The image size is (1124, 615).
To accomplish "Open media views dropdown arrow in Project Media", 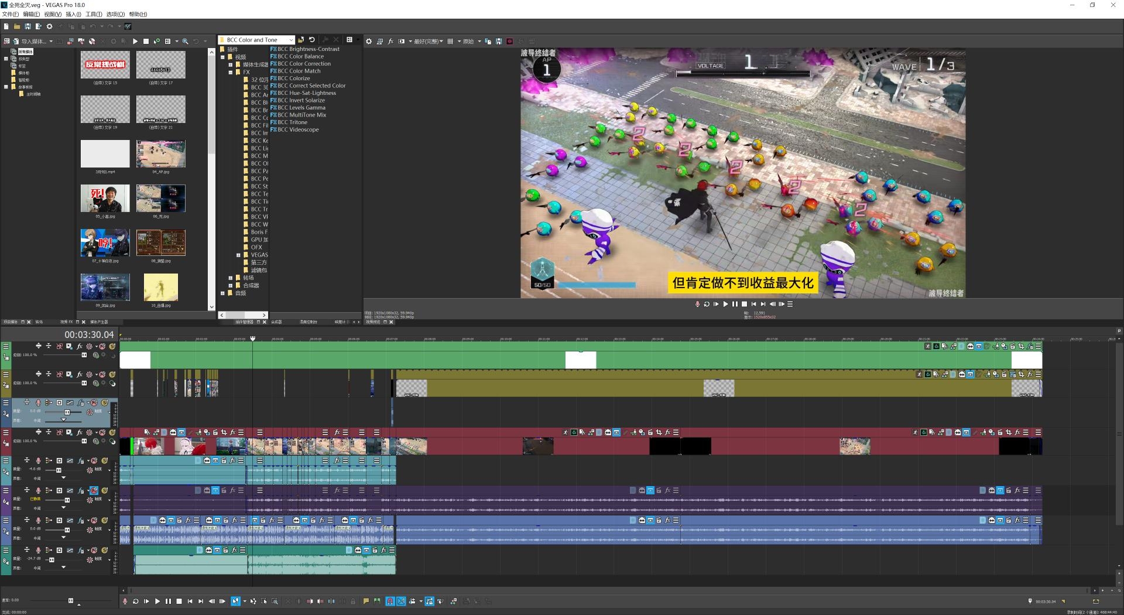I will coord(177,42).
